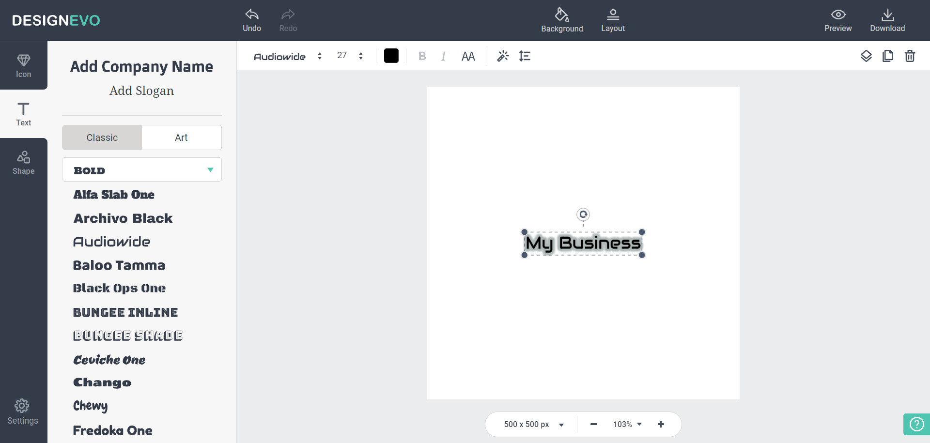Open the Audiowide font dropdown
Image resolution: width=930 pixels, height=443 pixels.
[288, 56]
